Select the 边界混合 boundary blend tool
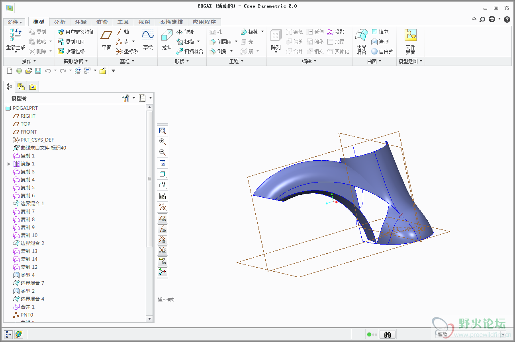This screenshot has height=342, width=515. pyautogui.click(x=361, y=41)
